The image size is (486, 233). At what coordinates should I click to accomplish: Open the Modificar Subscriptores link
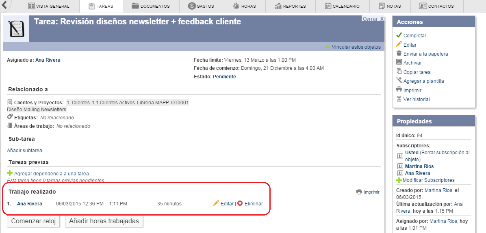pyautogui.click(x=428, y=180)
